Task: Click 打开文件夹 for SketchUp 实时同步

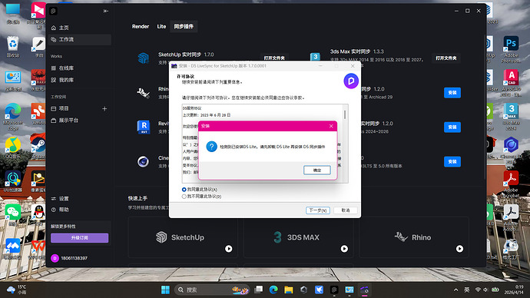Action: (274, 58)
